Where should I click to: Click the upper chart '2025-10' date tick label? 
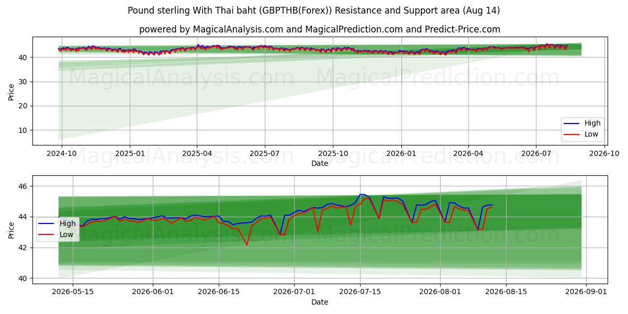pos(332,154)
